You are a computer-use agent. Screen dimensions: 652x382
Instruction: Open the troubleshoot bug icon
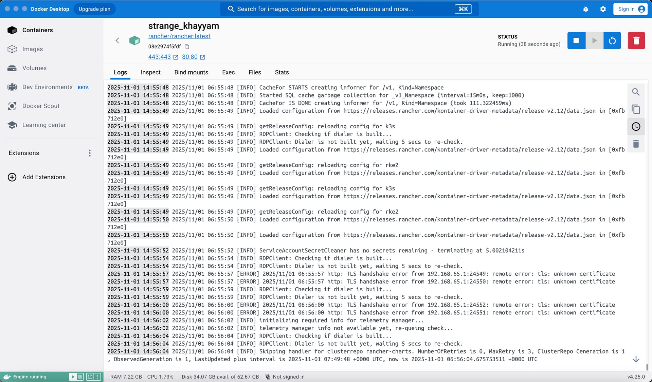click(585, 9)
